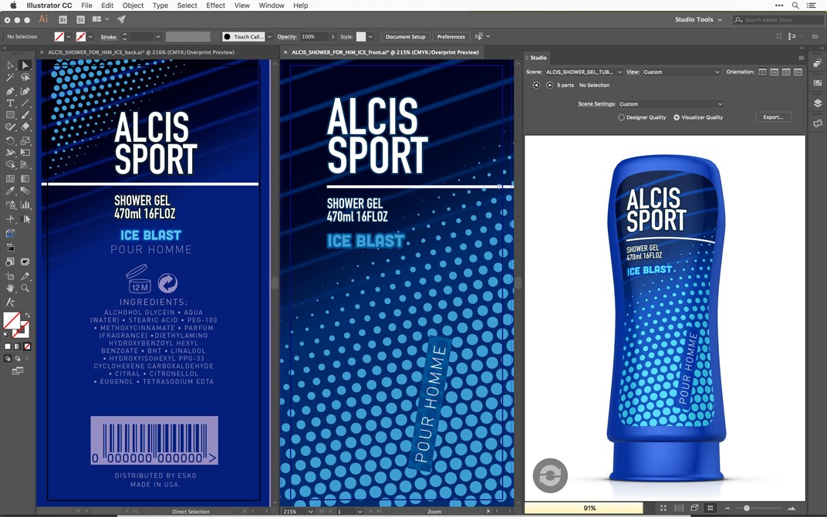Viewport: 827px width, 517px height.
Task: Select the first Orientation button
Action: point(762,72)
